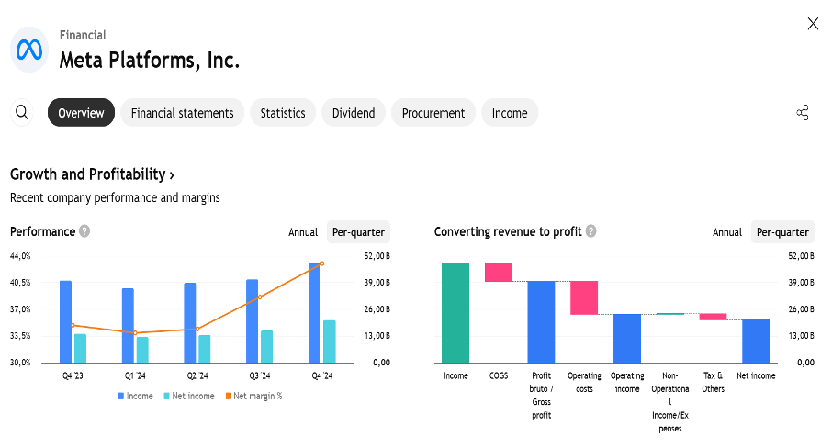Toggle Net margin % legend item
Image resolution: width=832 pixels, height=448 pixels.
tap(253, 396)
